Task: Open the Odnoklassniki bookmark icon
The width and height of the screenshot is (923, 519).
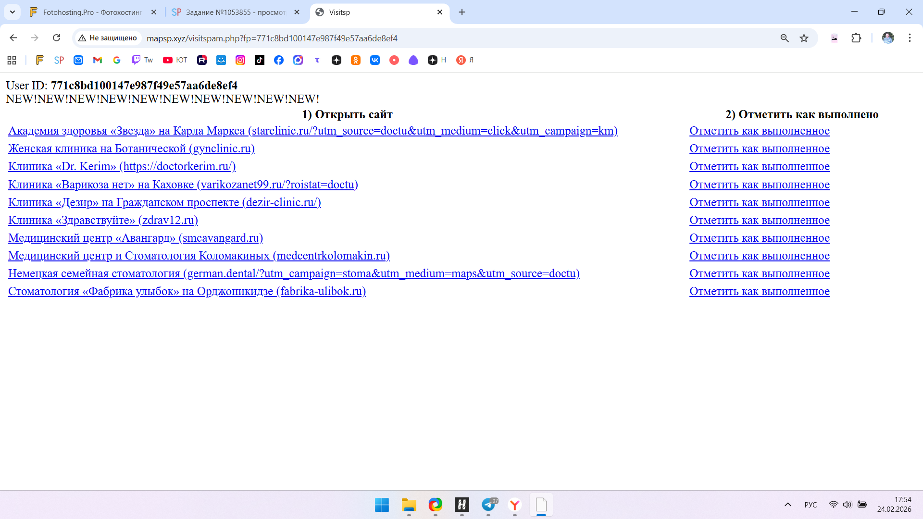Action: point(356,60)
